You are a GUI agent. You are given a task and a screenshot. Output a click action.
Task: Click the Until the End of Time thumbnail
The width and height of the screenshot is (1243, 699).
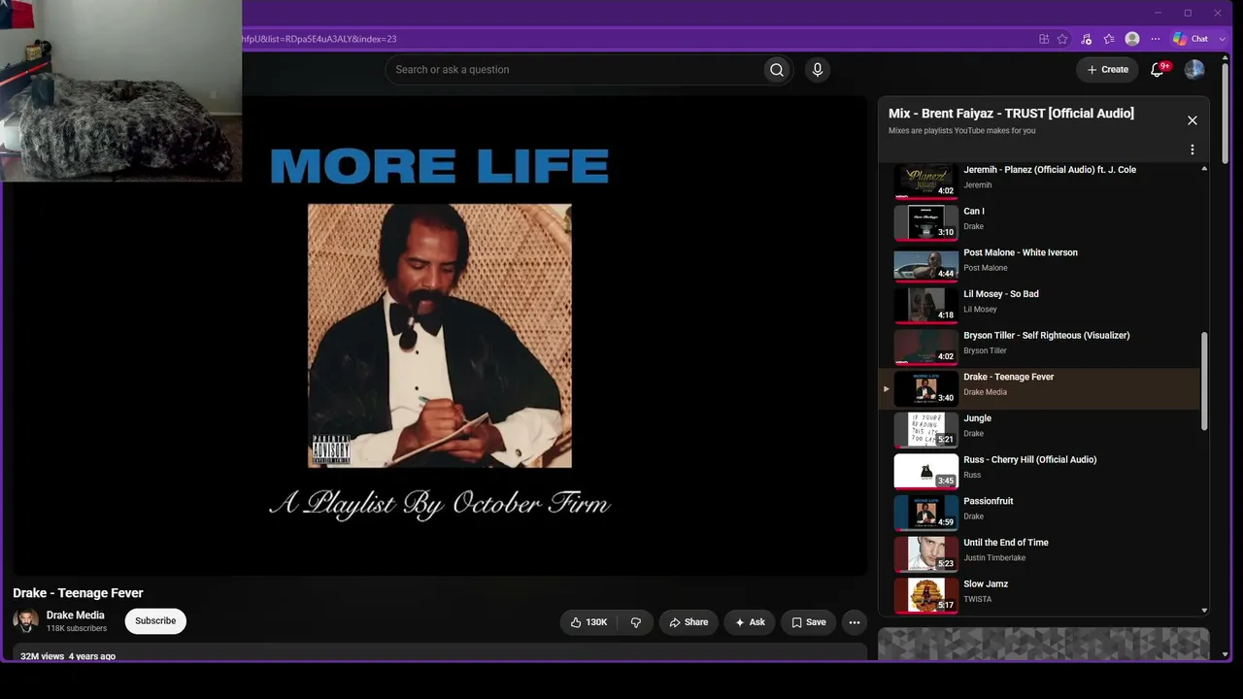925,554
